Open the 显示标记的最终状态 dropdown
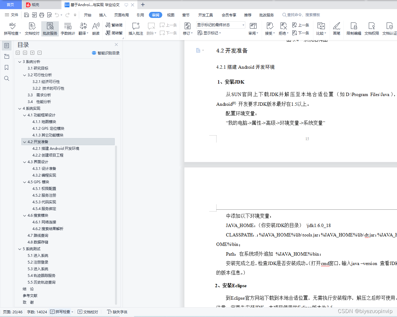The image size is (397, 317). point(220,25)
